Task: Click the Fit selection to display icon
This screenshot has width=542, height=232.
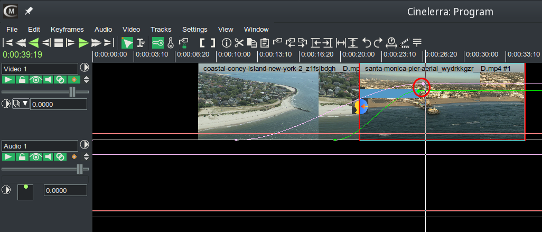Action: (x=341, y=43)
